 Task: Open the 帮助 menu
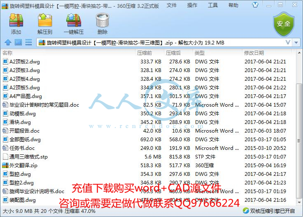click(x=233, y=5)
